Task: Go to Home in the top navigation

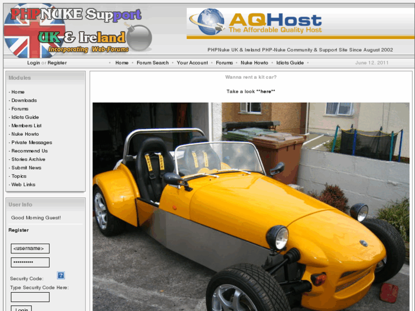Action: click(122, 63)
